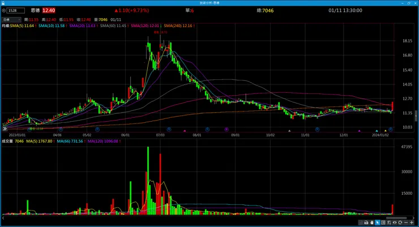Click the 量:7046 volume text
The image size is (419, 227).
click(101, 20)
